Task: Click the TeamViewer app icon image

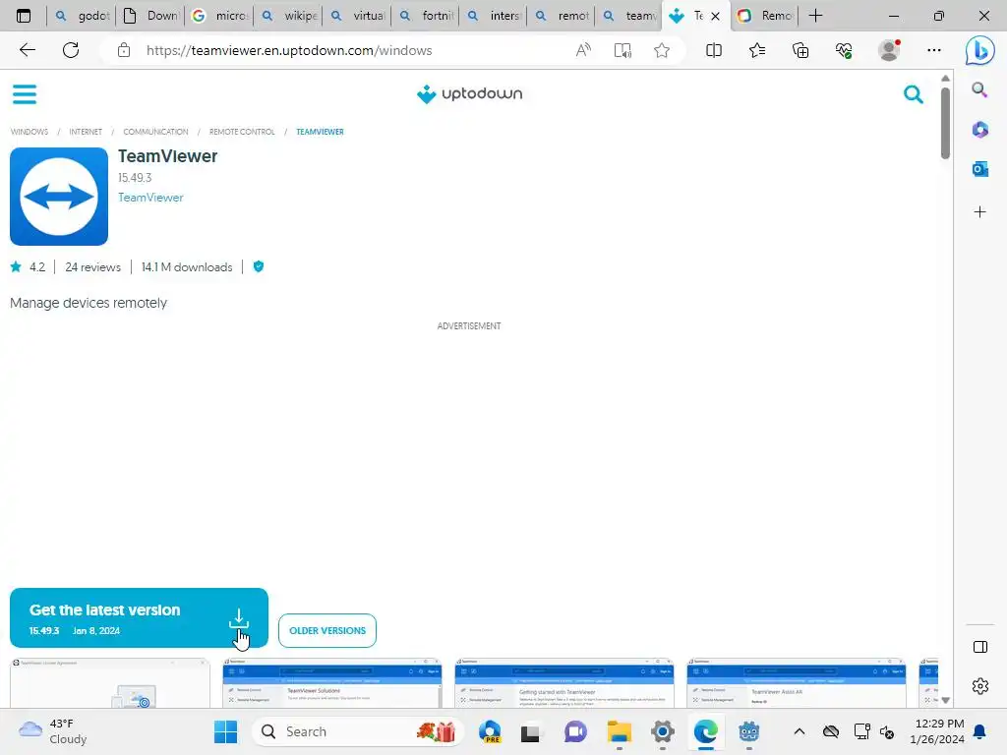Action: pos(59,197)
